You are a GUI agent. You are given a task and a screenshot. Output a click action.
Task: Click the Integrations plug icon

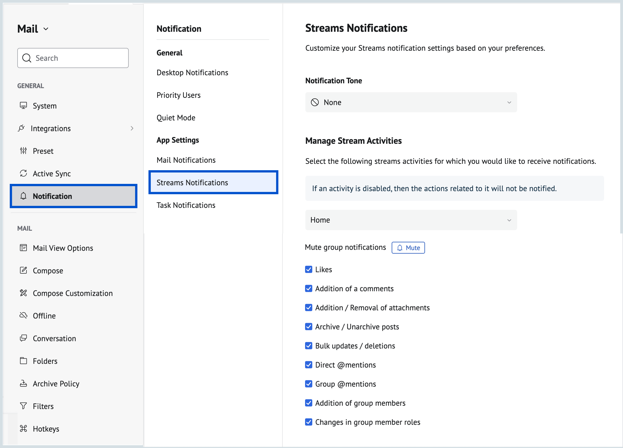pyautogui.click(x=21, y=128)
